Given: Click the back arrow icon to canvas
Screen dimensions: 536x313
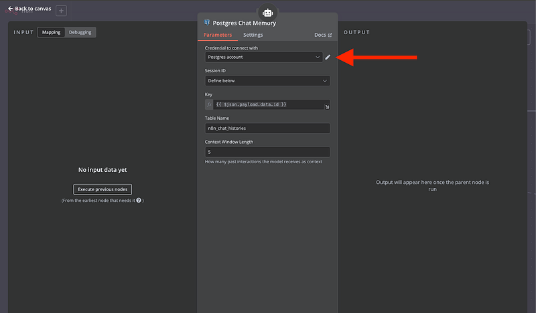Looking at the screenshot, I should [10, 9].
